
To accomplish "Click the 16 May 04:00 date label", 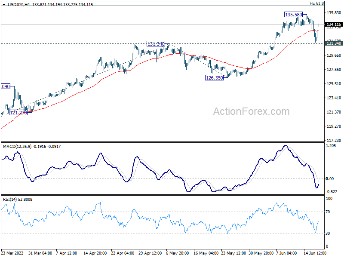I will pos(206,253).
